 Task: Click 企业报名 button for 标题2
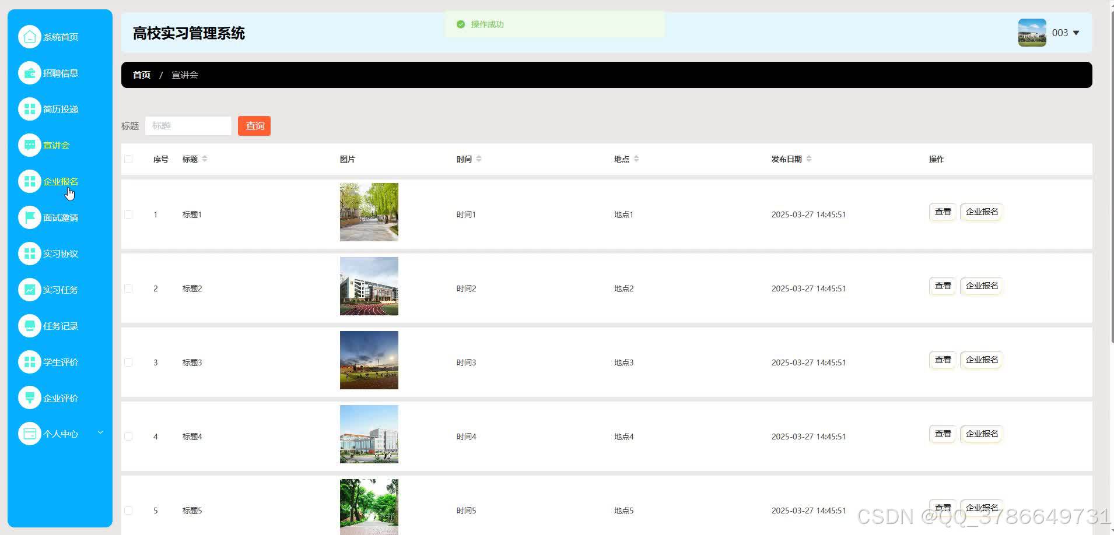pyautogui.click(x=982, y=286)
